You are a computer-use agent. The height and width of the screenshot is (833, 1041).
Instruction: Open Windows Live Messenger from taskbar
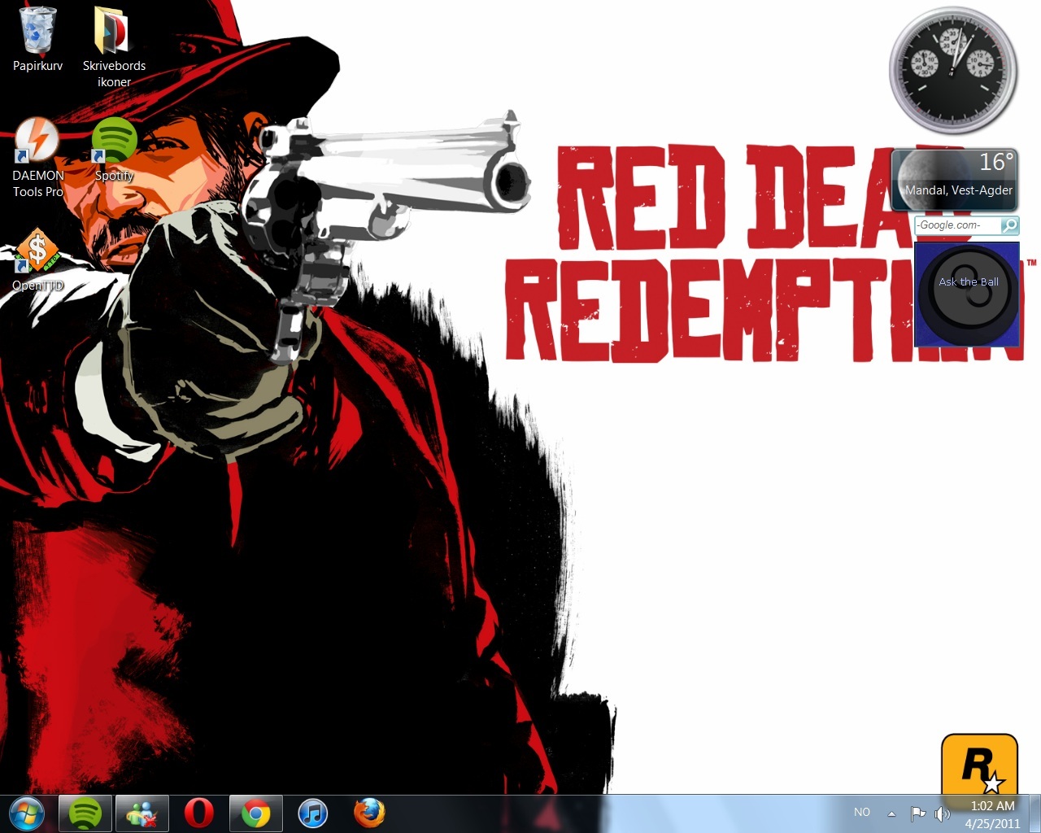pyautogui.click(x=142, y=813)
